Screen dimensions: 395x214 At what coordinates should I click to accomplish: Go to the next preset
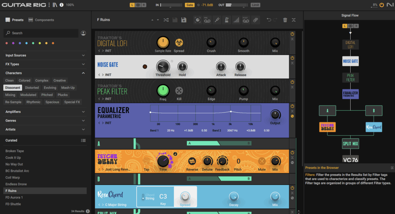pos(158,20)
